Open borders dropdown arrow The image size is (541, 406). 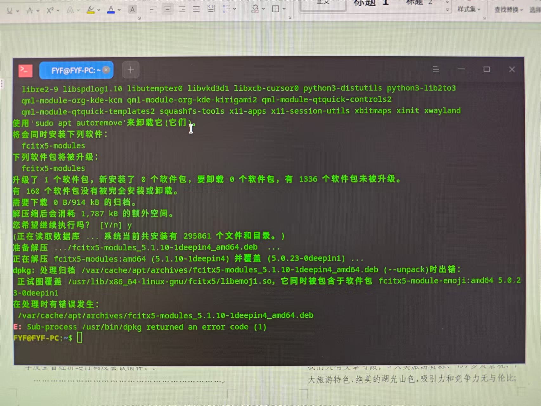tap(284, 9)
